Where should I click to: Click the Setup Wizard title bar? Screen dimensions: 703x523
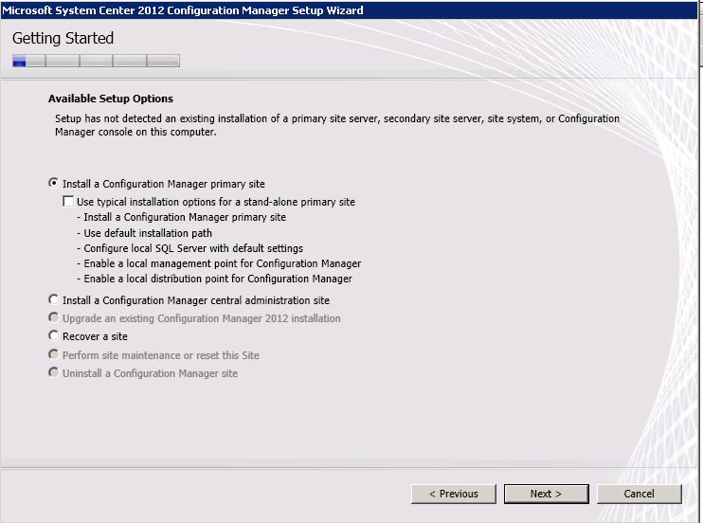point(349,9)
